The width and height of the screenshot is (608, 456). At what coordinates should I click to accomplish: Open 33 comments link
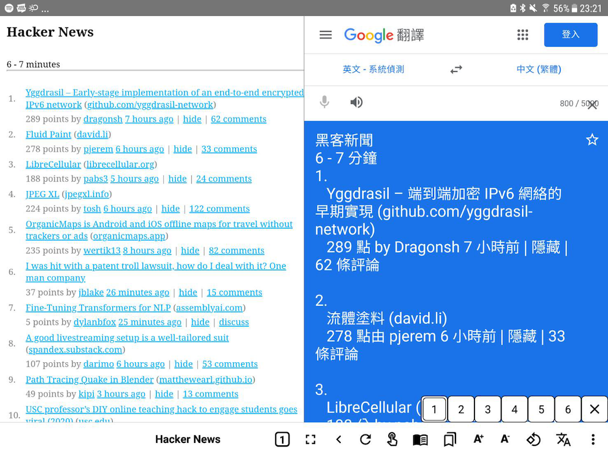(229, 149)
